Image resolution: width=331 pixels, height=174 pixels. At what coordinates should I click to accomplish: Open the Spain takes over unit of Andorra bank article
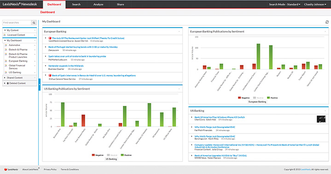pos(77,56)
